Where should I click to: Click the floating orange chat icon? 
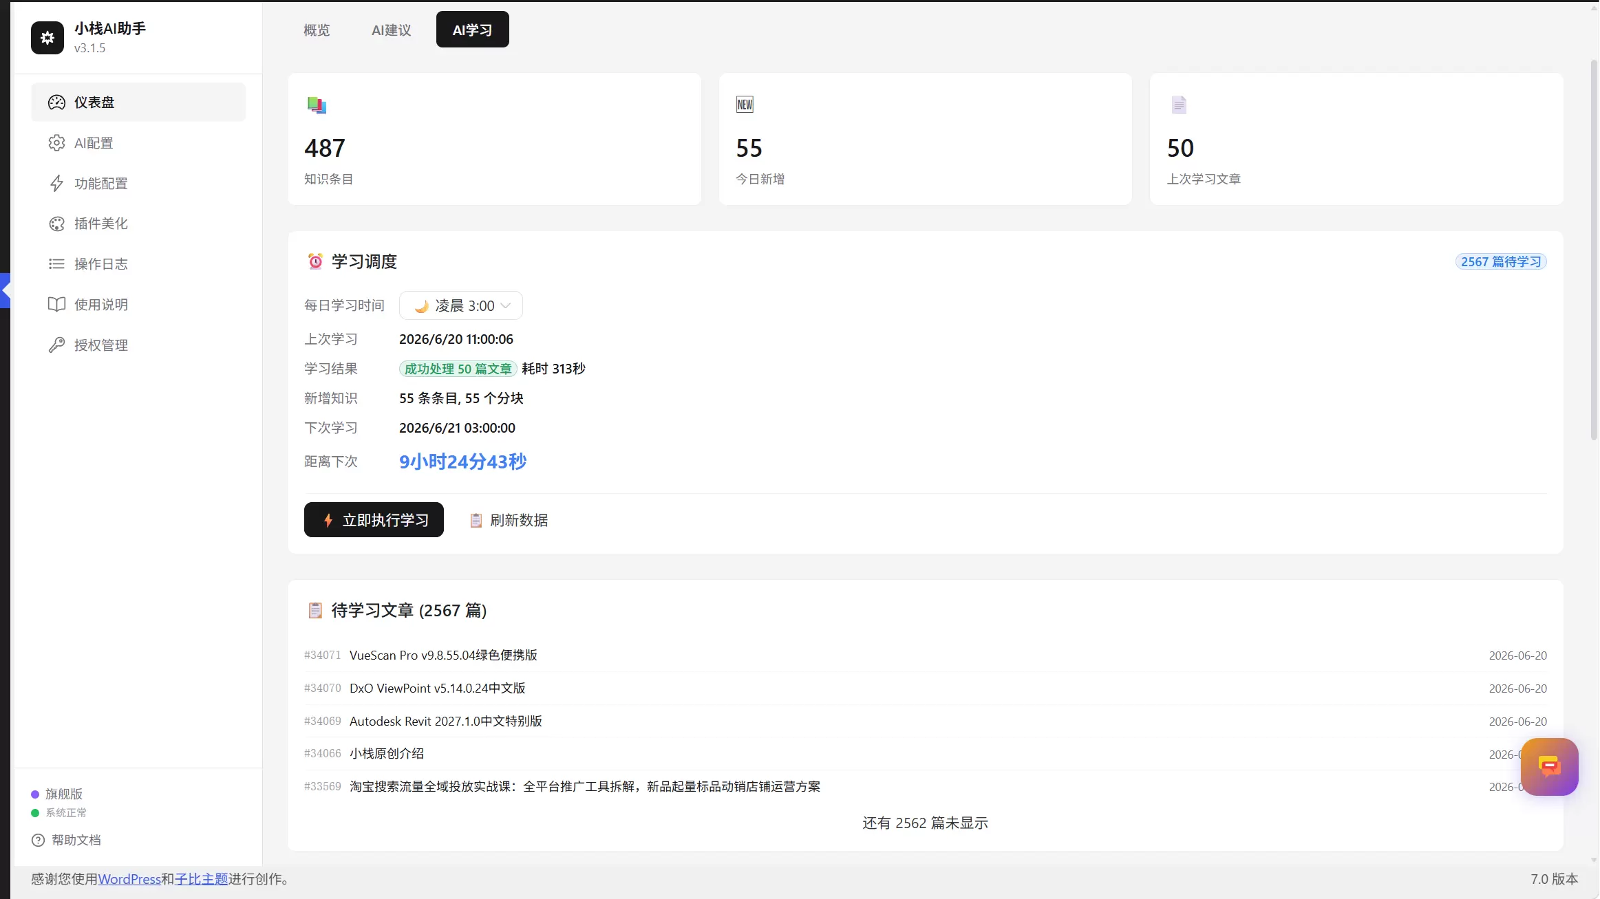(1549, 766)
